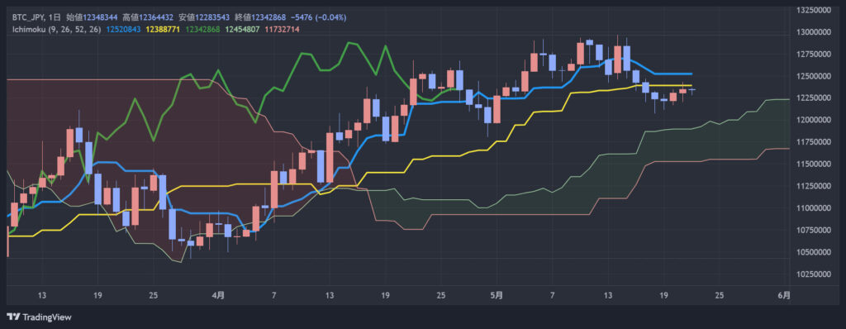Select the 終値12342868 close price readout
Viewport: 846px width, 329px height.
[x=260, y=18]
